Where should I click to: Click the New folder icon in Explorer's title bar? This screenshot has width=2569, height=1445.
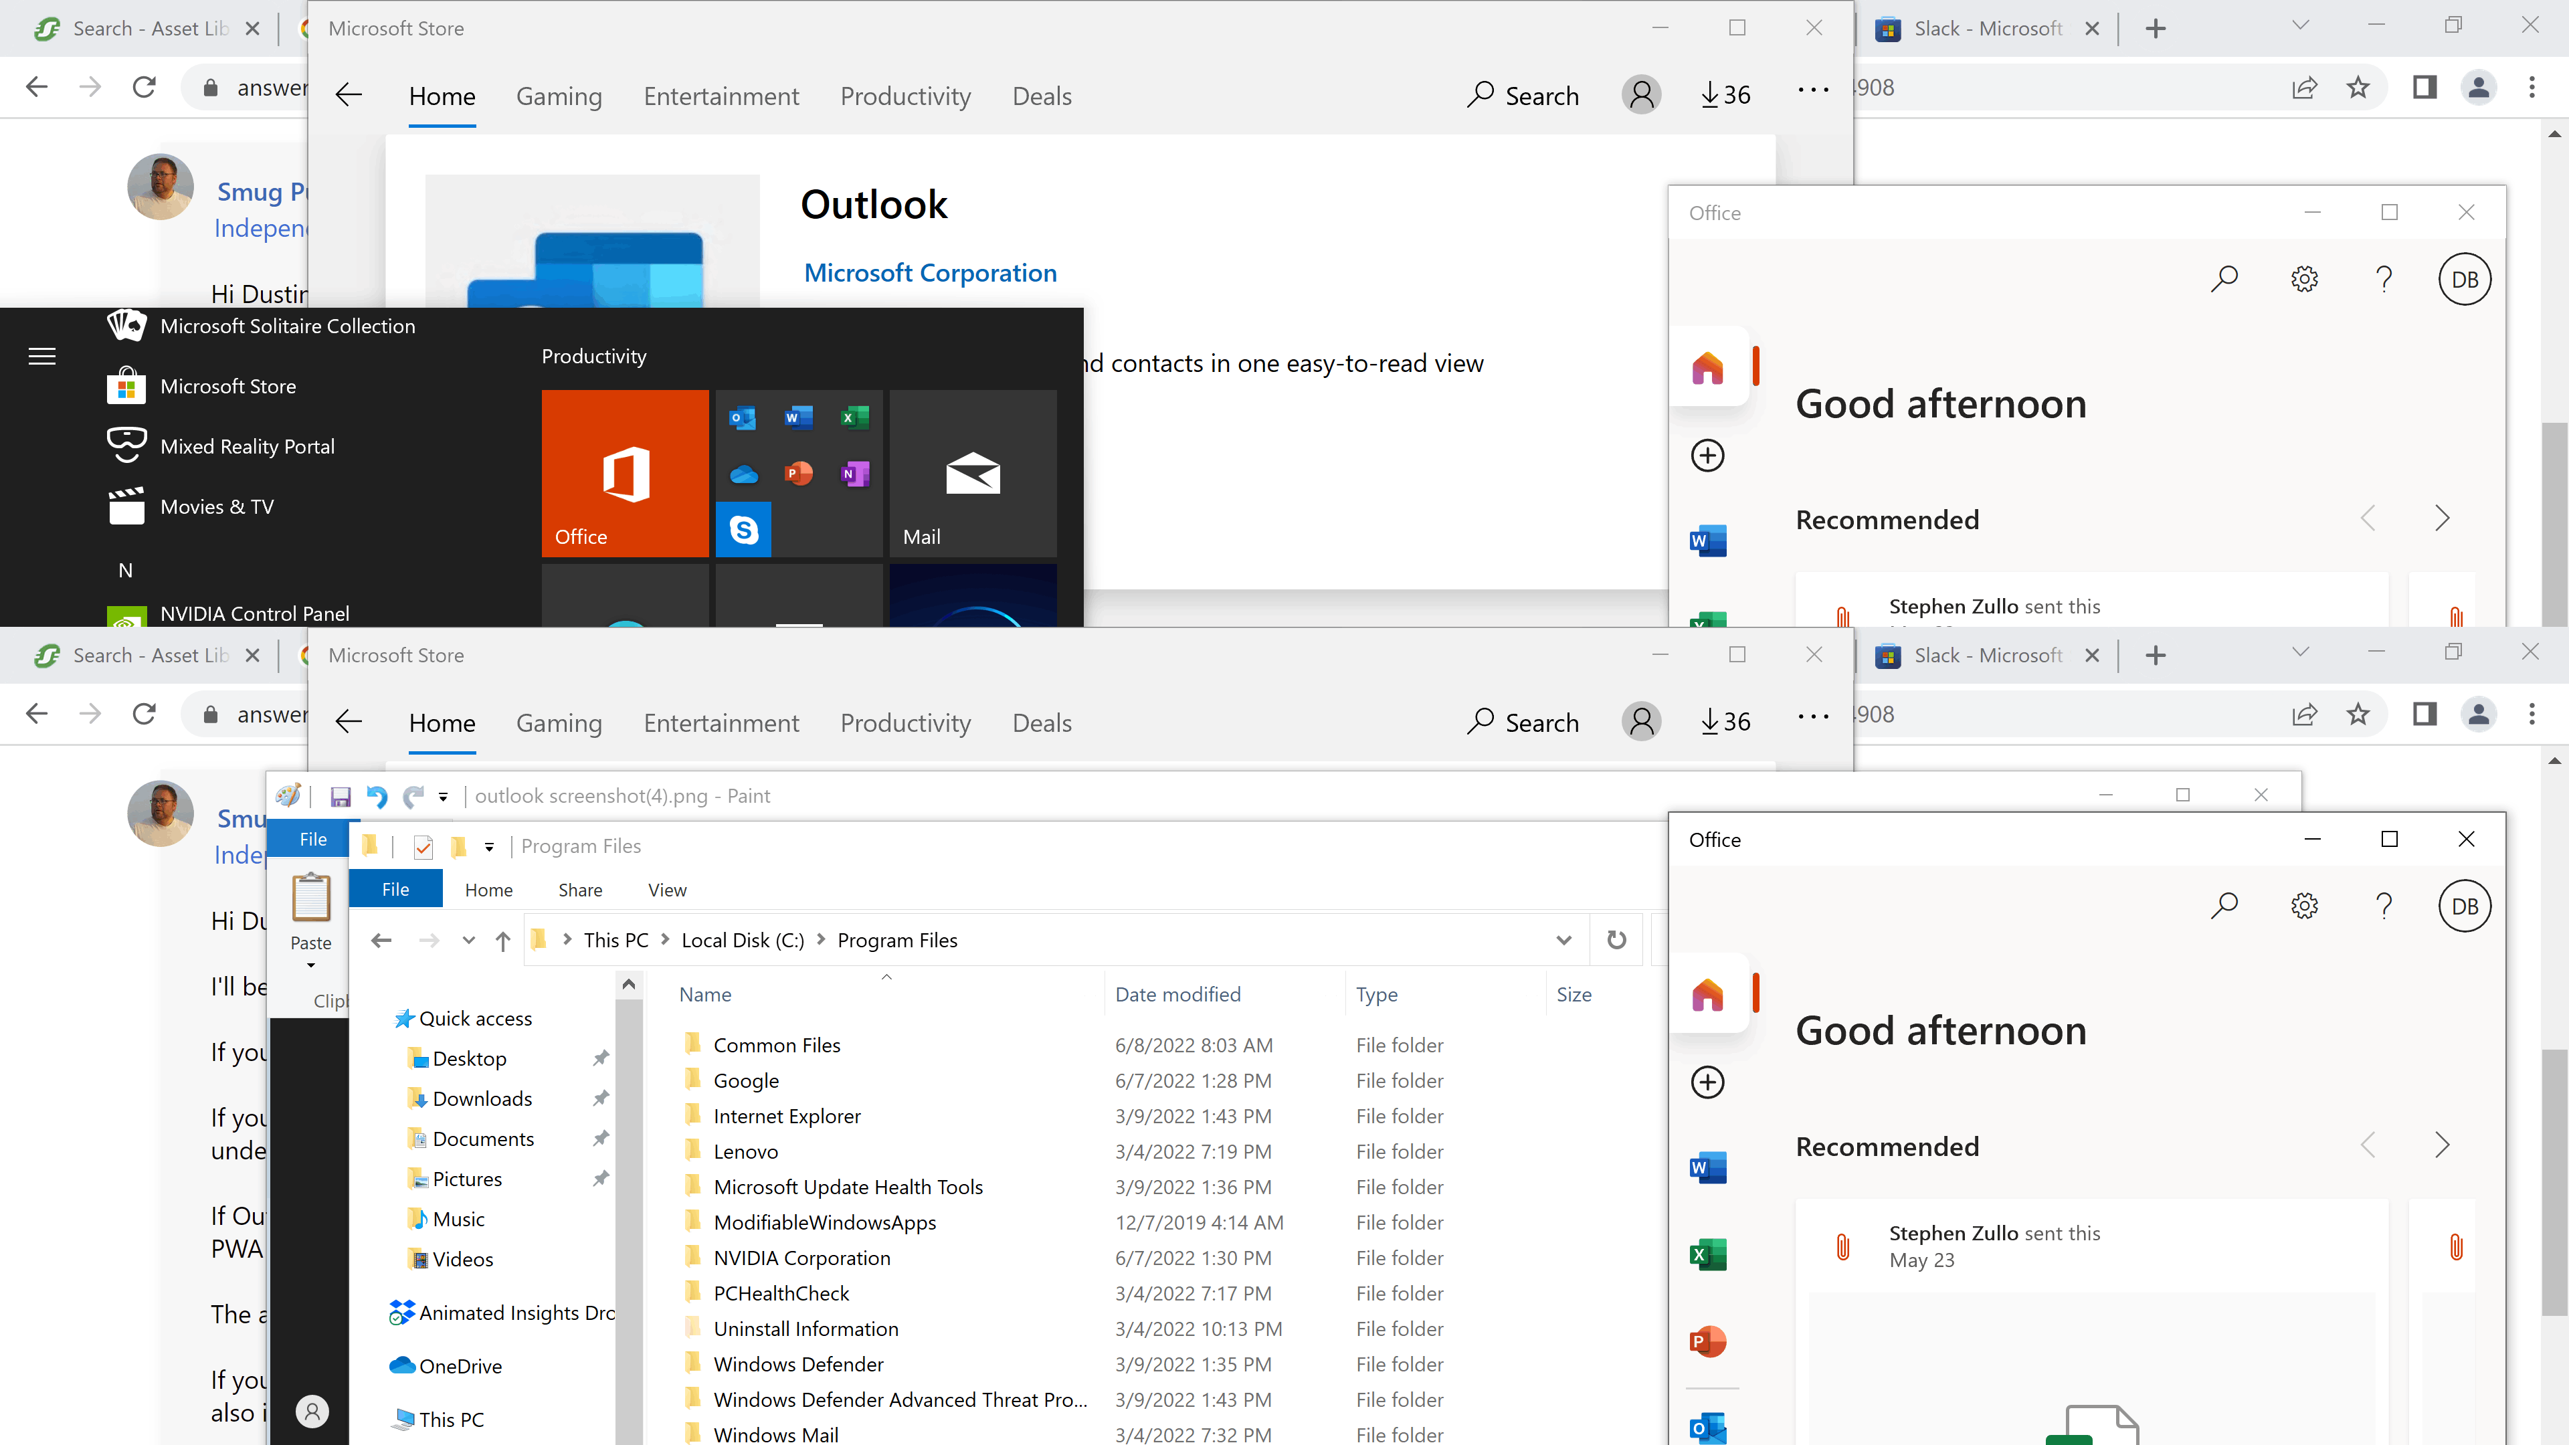point(459,847)
